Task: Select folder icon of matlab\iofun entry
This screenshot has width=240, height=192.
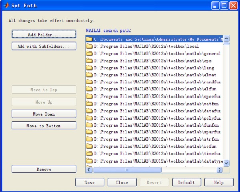Action: click(89, 146)
